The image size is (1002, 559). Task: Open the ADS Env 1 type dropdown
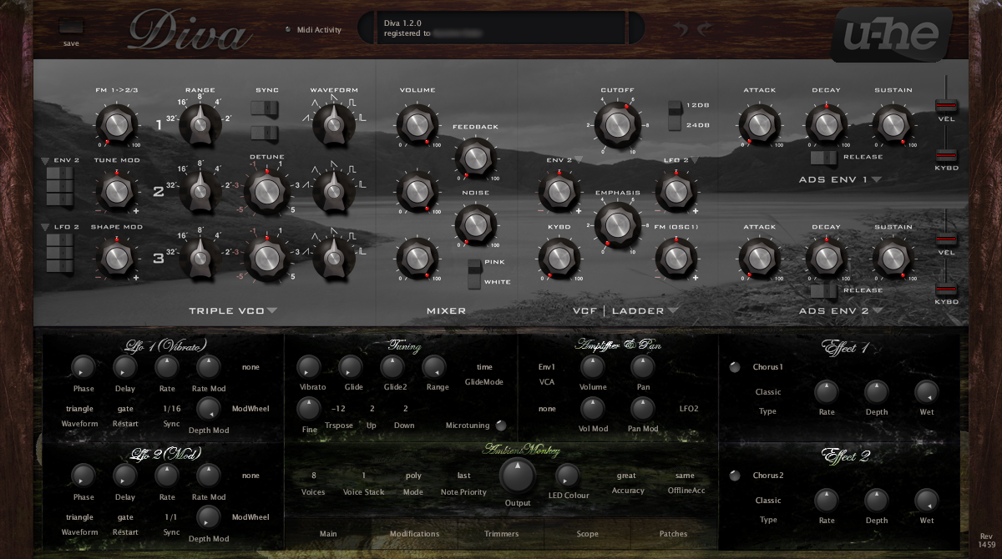[877, 179]
